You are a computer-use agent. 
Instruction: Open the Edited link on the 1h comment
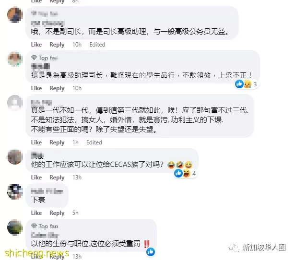[x=94, y=142]
